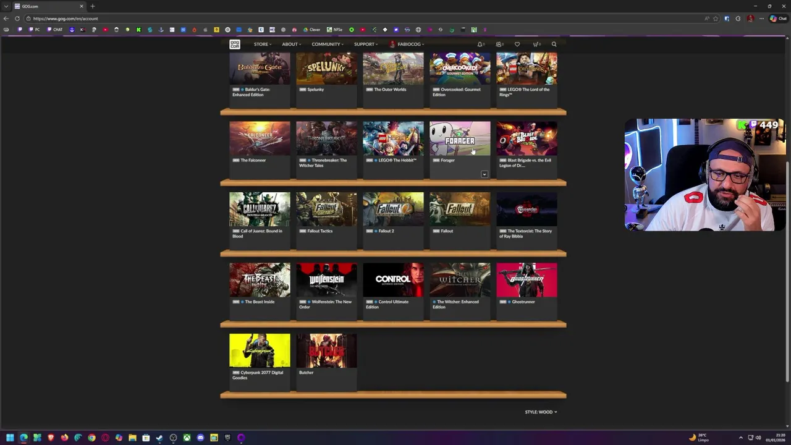The image size is (791, 445).
Task: Go back with the browser back arrow
Action: click(x=6, y=19)
